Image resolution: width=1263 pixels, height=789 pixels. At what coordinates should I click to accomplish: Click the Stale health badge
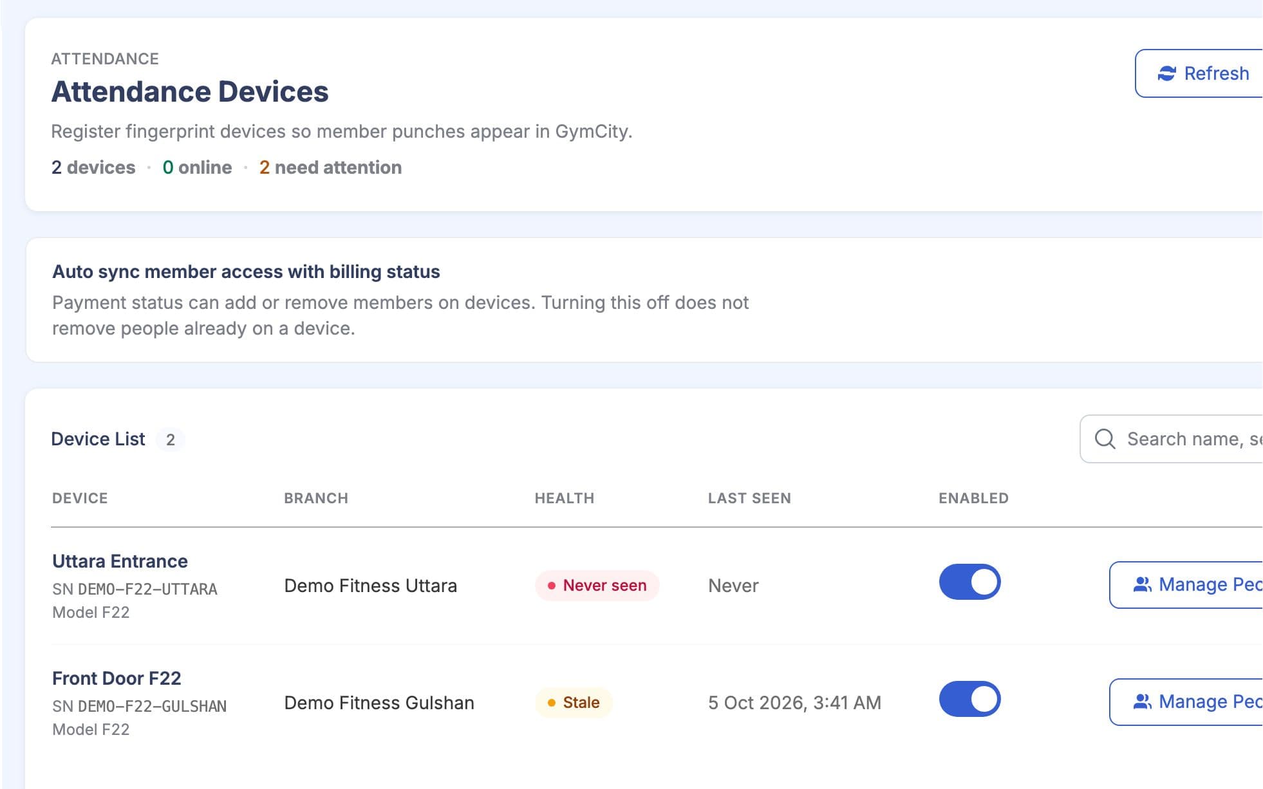pos(574,703)
